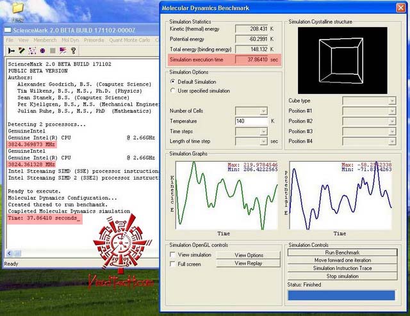Click the first arrow icon in ScienceMark toolbar

coord(12,51)
